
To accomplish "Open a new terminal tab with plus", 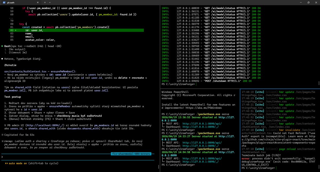I will 45,2.
